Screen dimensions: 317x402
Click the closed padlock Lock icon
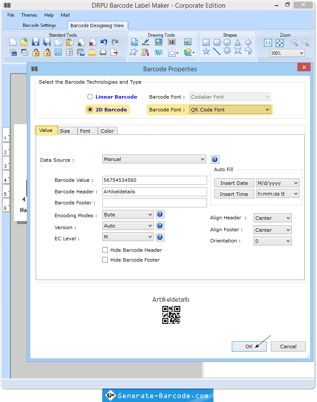click(36, 52)
